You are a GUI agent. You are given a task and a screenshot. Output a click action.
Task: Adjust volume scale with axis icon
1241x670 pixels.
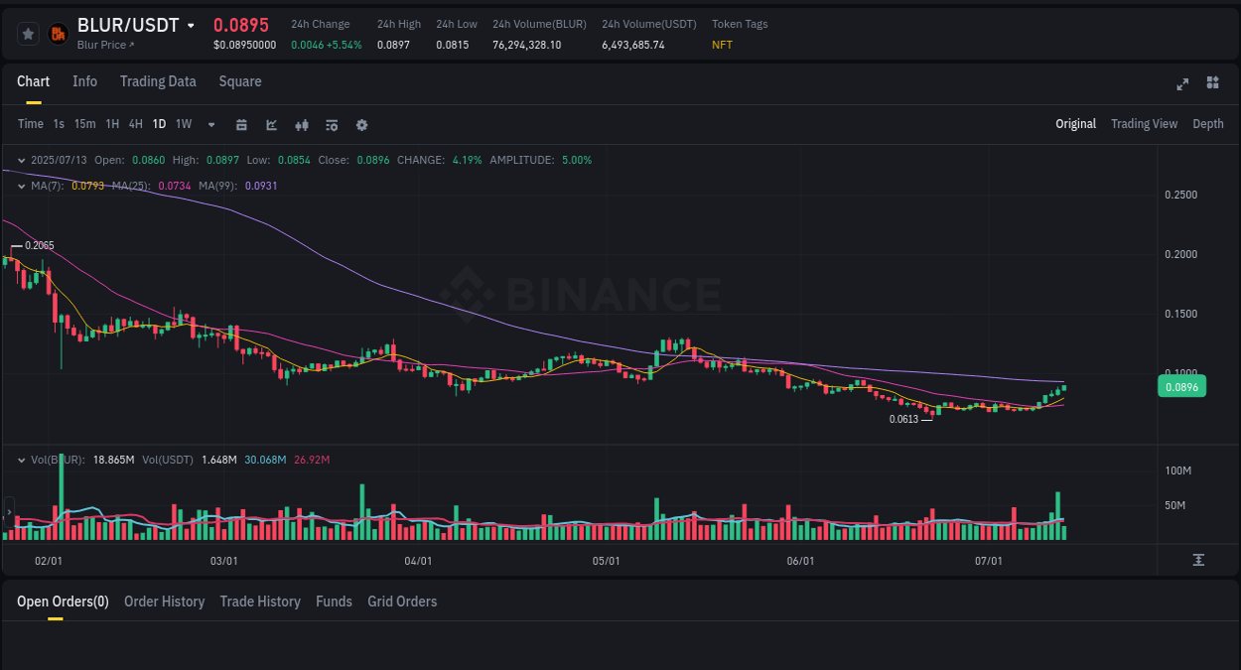[1197, 559]
